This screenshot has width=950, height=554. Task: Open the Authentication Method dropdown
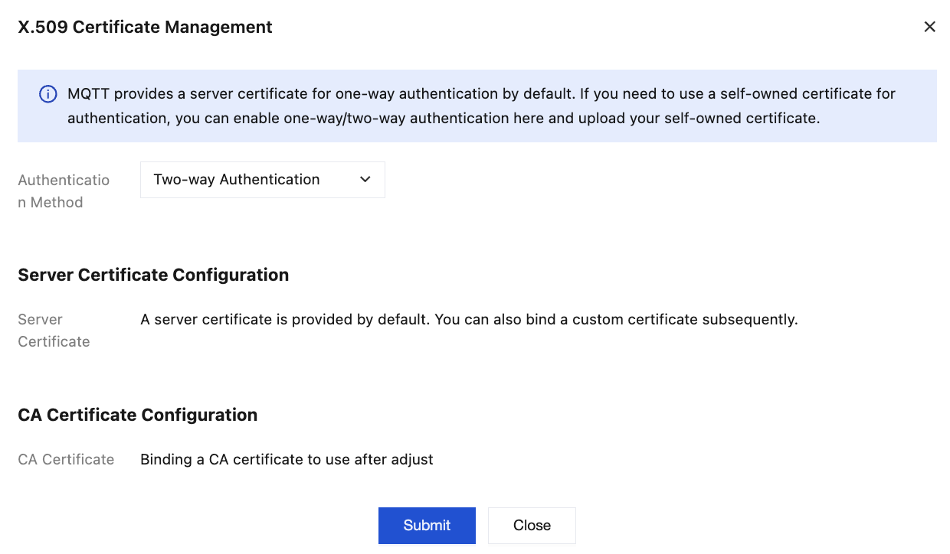click(x=262, y=180)
